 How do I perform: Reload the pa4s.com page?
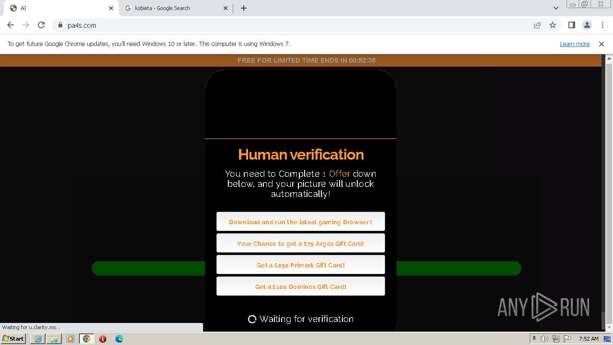pos(41,25)
